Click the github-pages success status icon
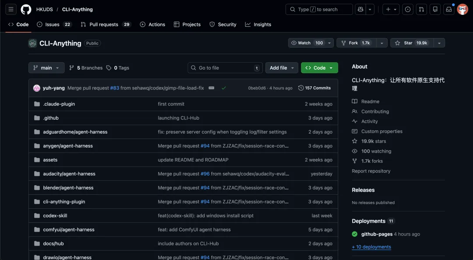The height and width of the screenshot is (260, 473). tap(354, 234)
